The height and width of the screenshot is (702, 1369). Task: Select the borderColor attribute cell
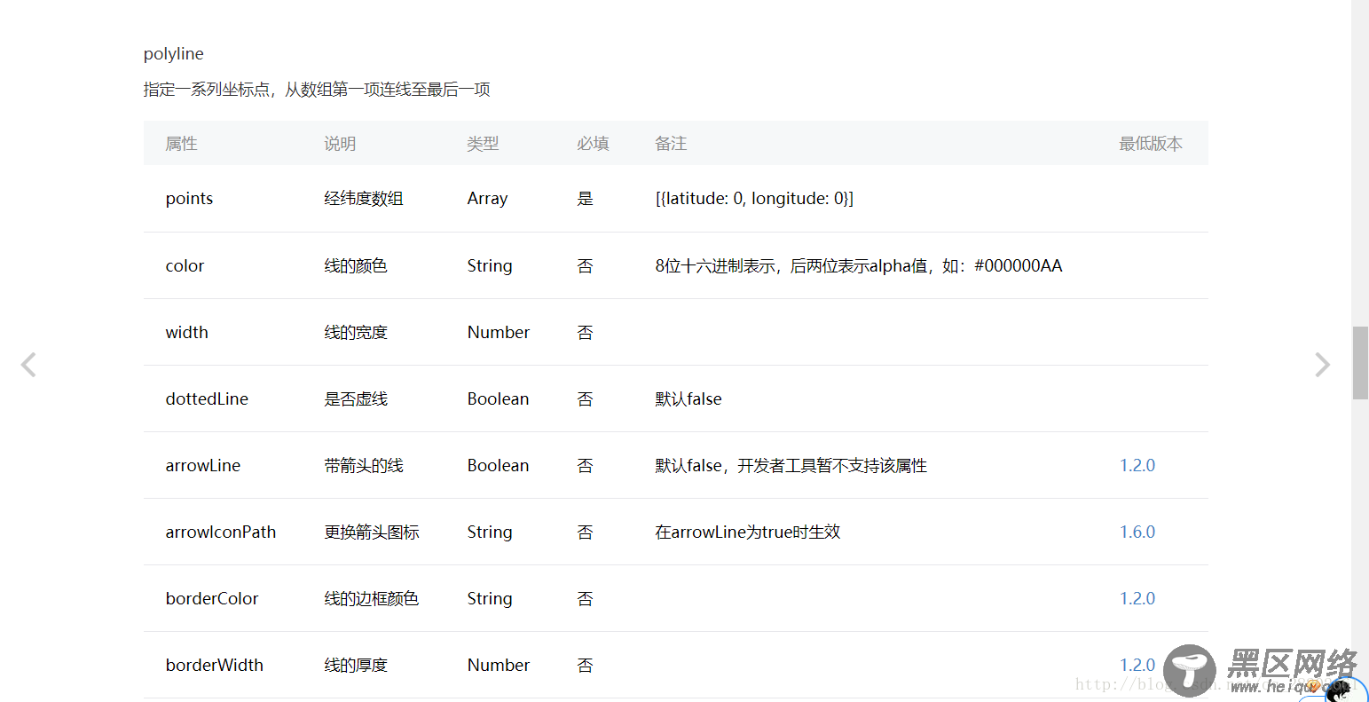pyautogui.click(x=211, y=598)
